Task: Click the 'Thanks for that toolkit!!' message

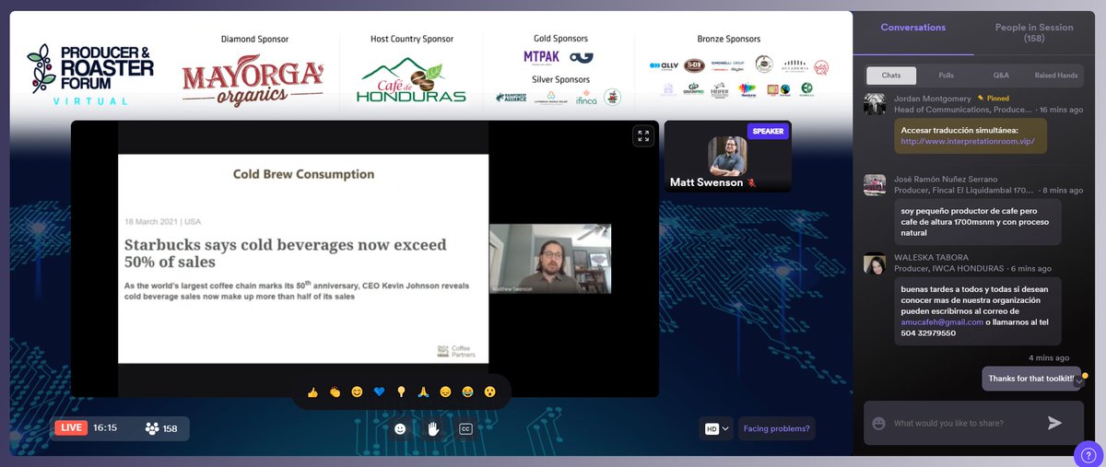Action: 1031,379
